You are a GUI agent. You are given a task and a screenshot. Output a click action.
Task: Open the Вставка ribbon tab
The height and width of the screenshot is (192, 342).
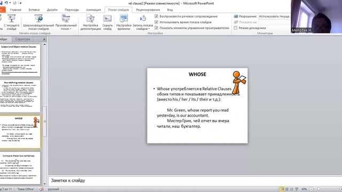(x=34, y=10)
